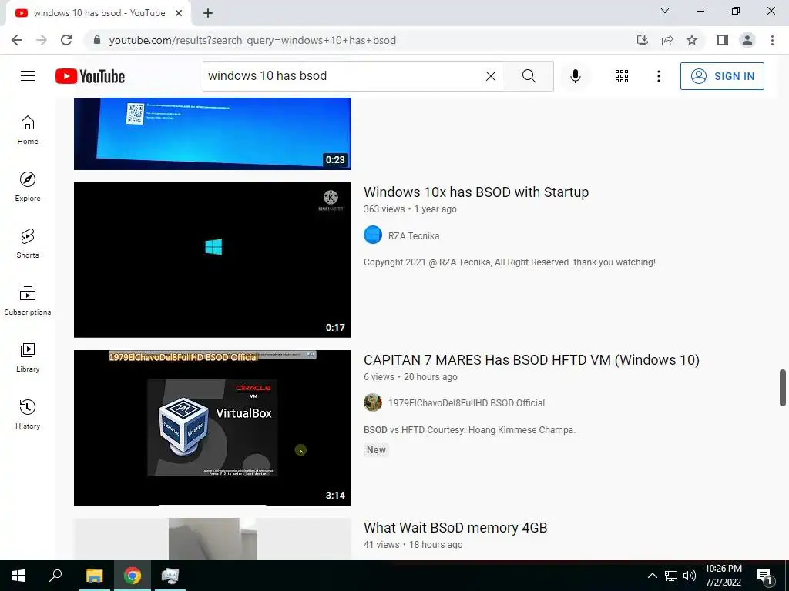
Task: Open 'CAPITAN 7 MARES Has BSOD' title
Action: click(532, 360)
